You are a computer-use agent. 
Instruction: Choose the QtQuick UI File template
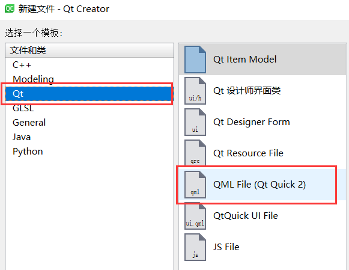(x=263, y=216)
